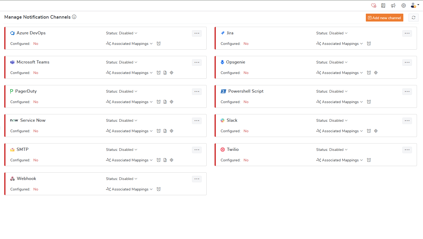Click the alarm clock icon for Twilio
The height and width of the screenshot is (239, 423).
point(369,160)
